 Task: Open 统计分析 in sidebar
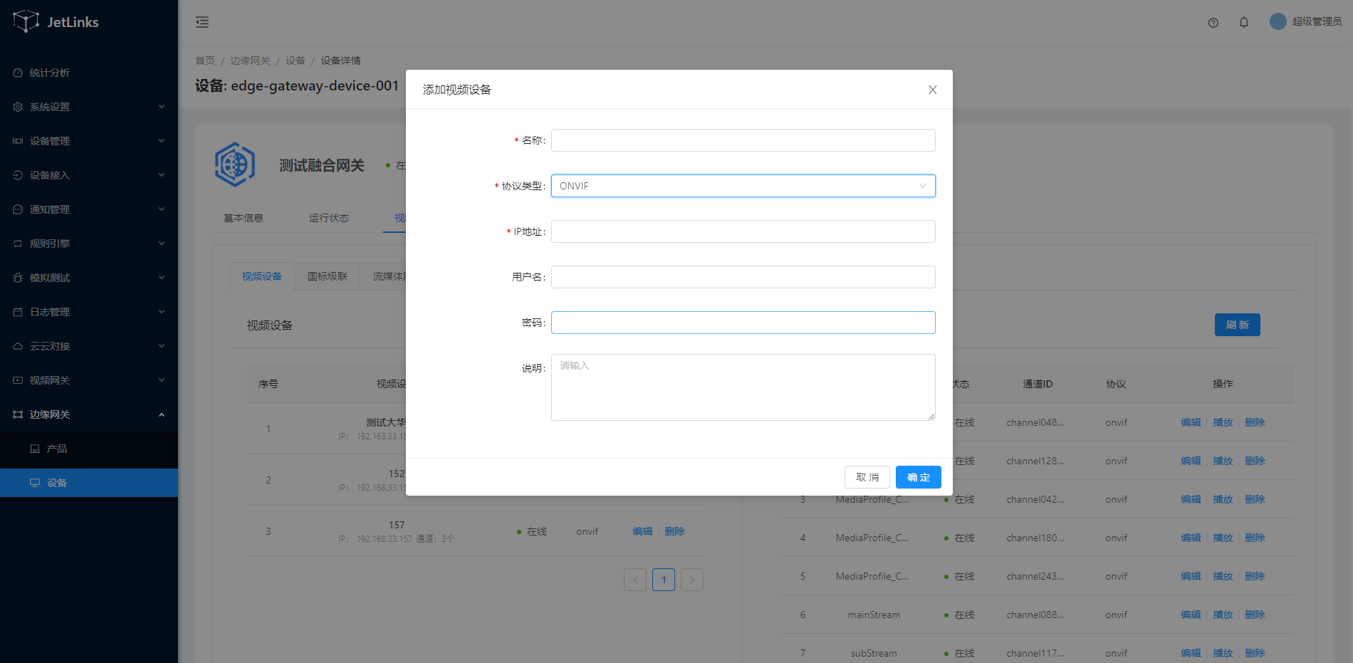(50, 73)
